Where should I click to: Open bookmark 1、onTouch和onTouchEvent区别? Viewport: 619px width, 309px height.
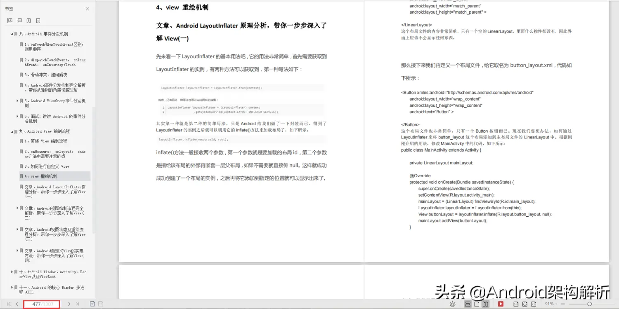pyautogui.click(x=54, y=47)
